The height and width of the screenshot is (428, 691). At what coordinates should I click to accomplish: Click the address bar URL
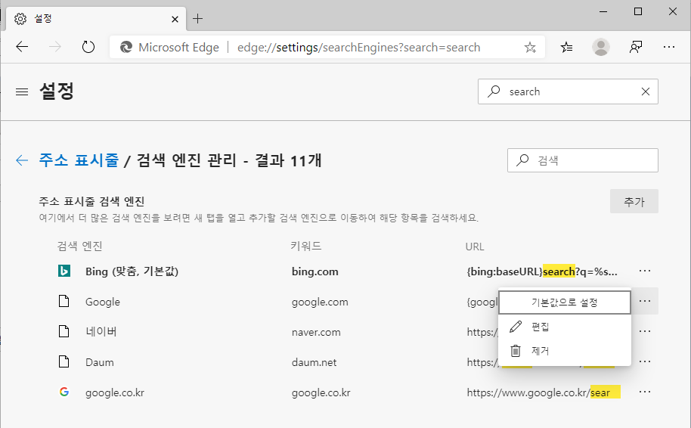coord(358,47)
